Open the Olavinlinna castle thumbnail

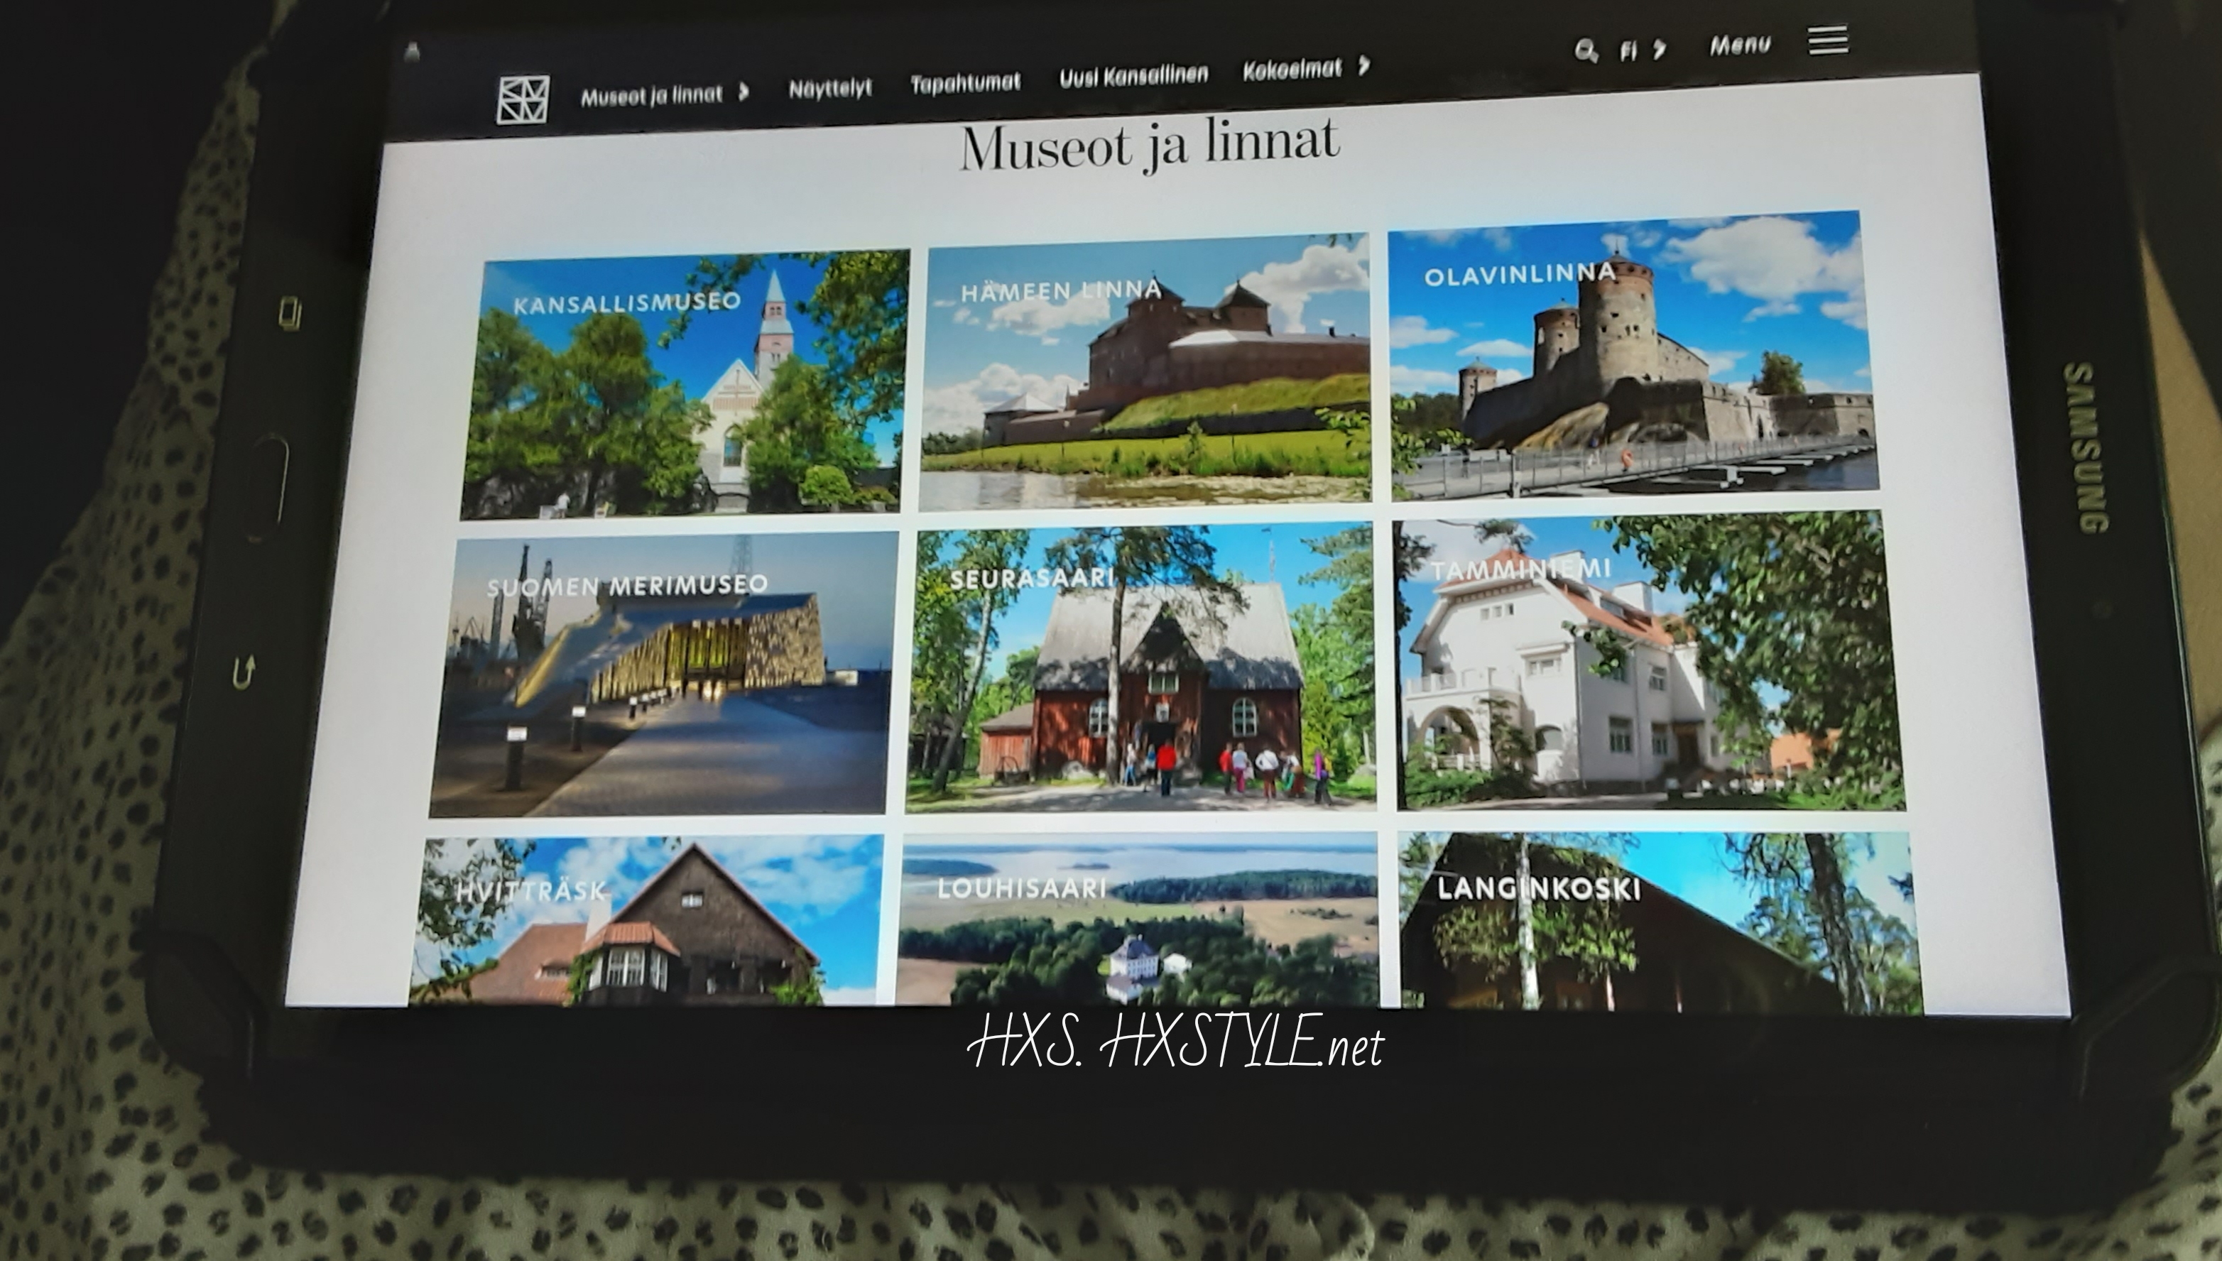[x=1633, y=357]
